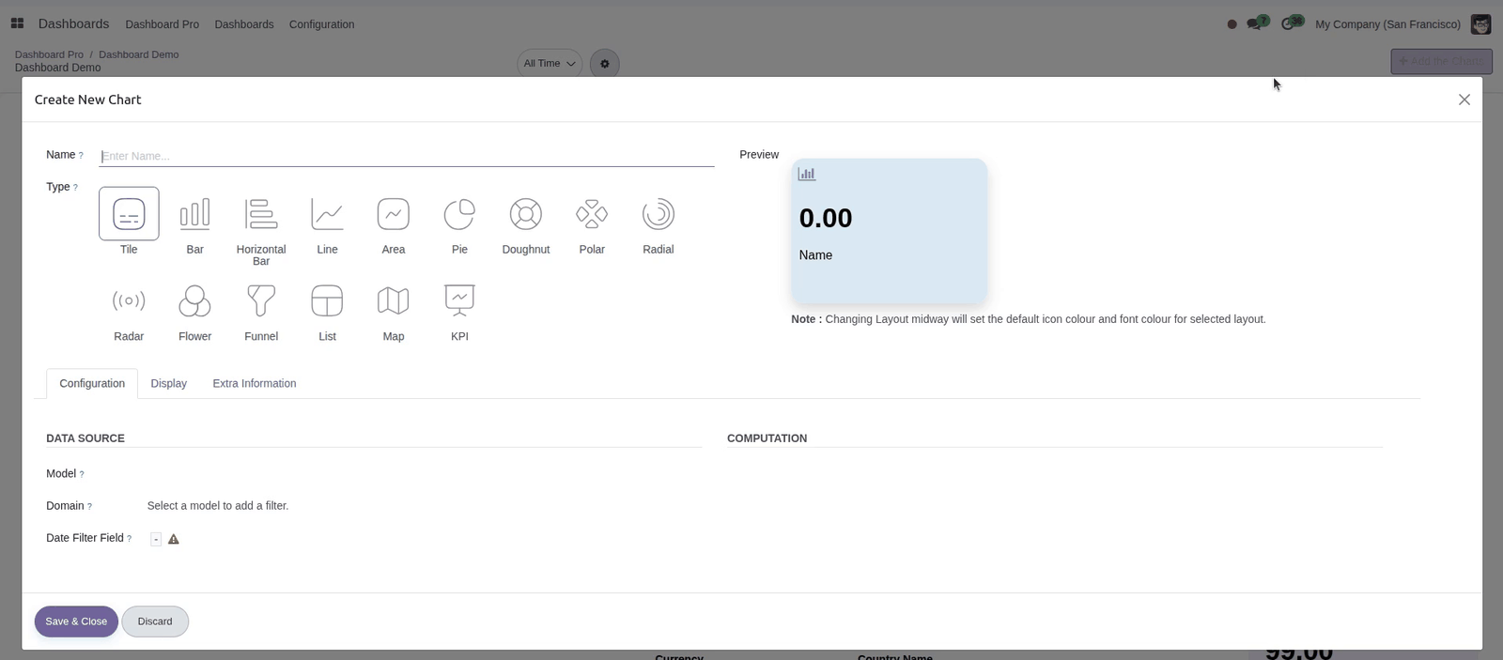1503x660 pixels.
Task: Follow the Dashboard Pro breadcrumb link
Action: (x=49, y=54)
